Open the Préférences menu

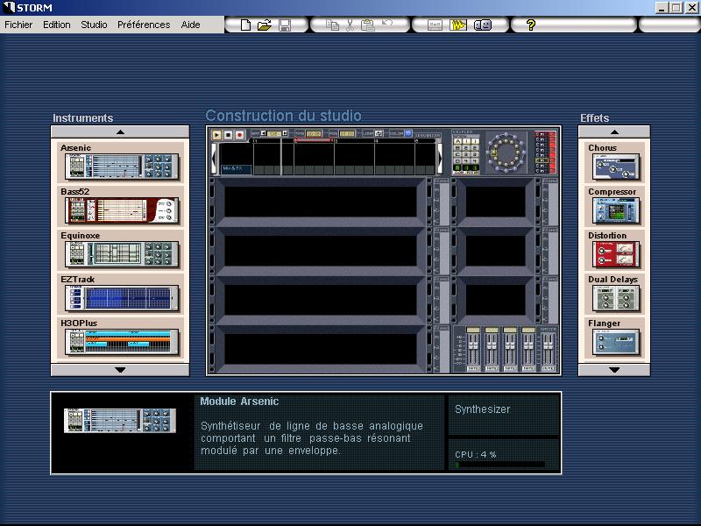144,25
